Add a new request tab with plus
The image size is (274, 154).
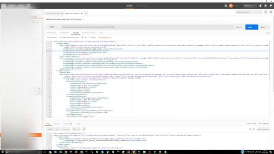pyautogui.click(x=86, y=13)
